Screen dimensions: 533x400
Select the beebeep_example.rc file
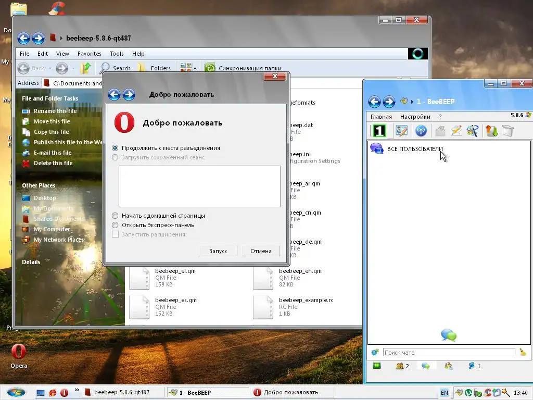point(294,307)
